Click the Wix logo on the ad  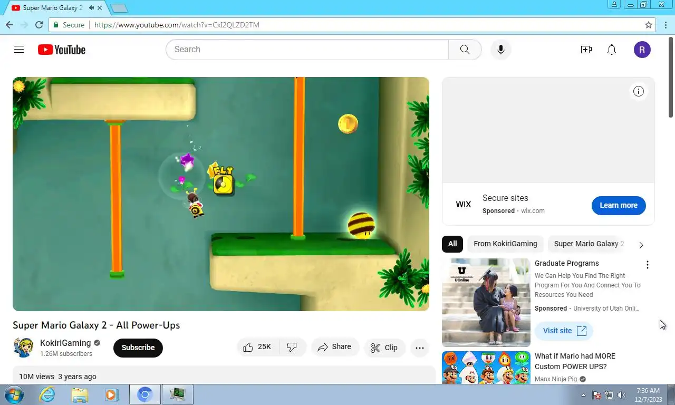pos(464,204)
